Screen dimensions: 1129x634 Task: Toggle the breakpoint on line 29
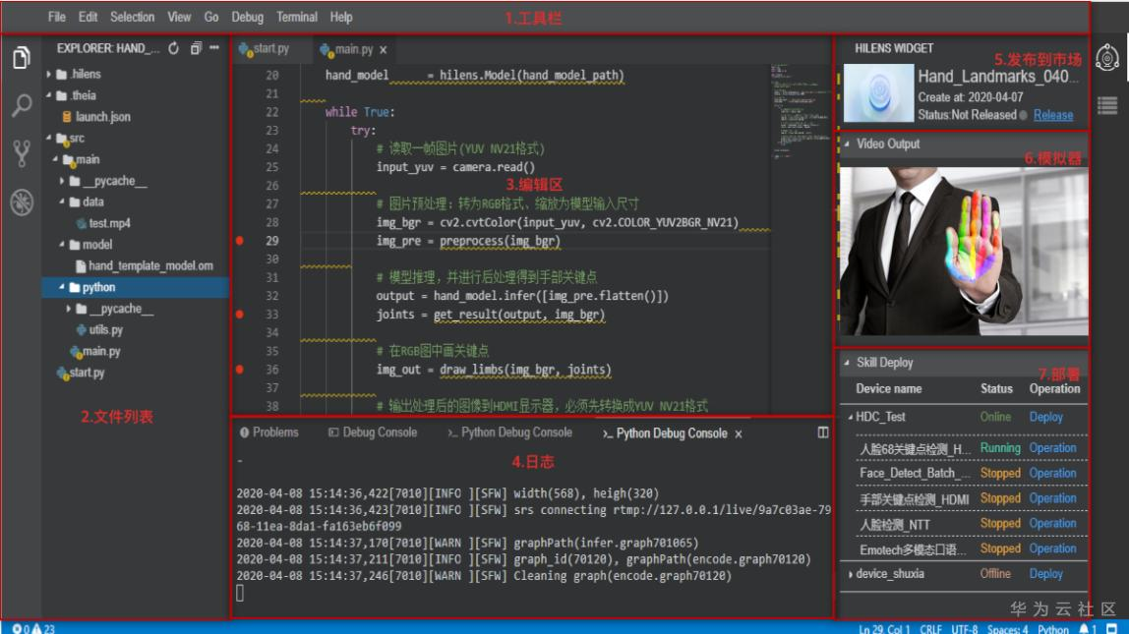(x=241, y=241)
